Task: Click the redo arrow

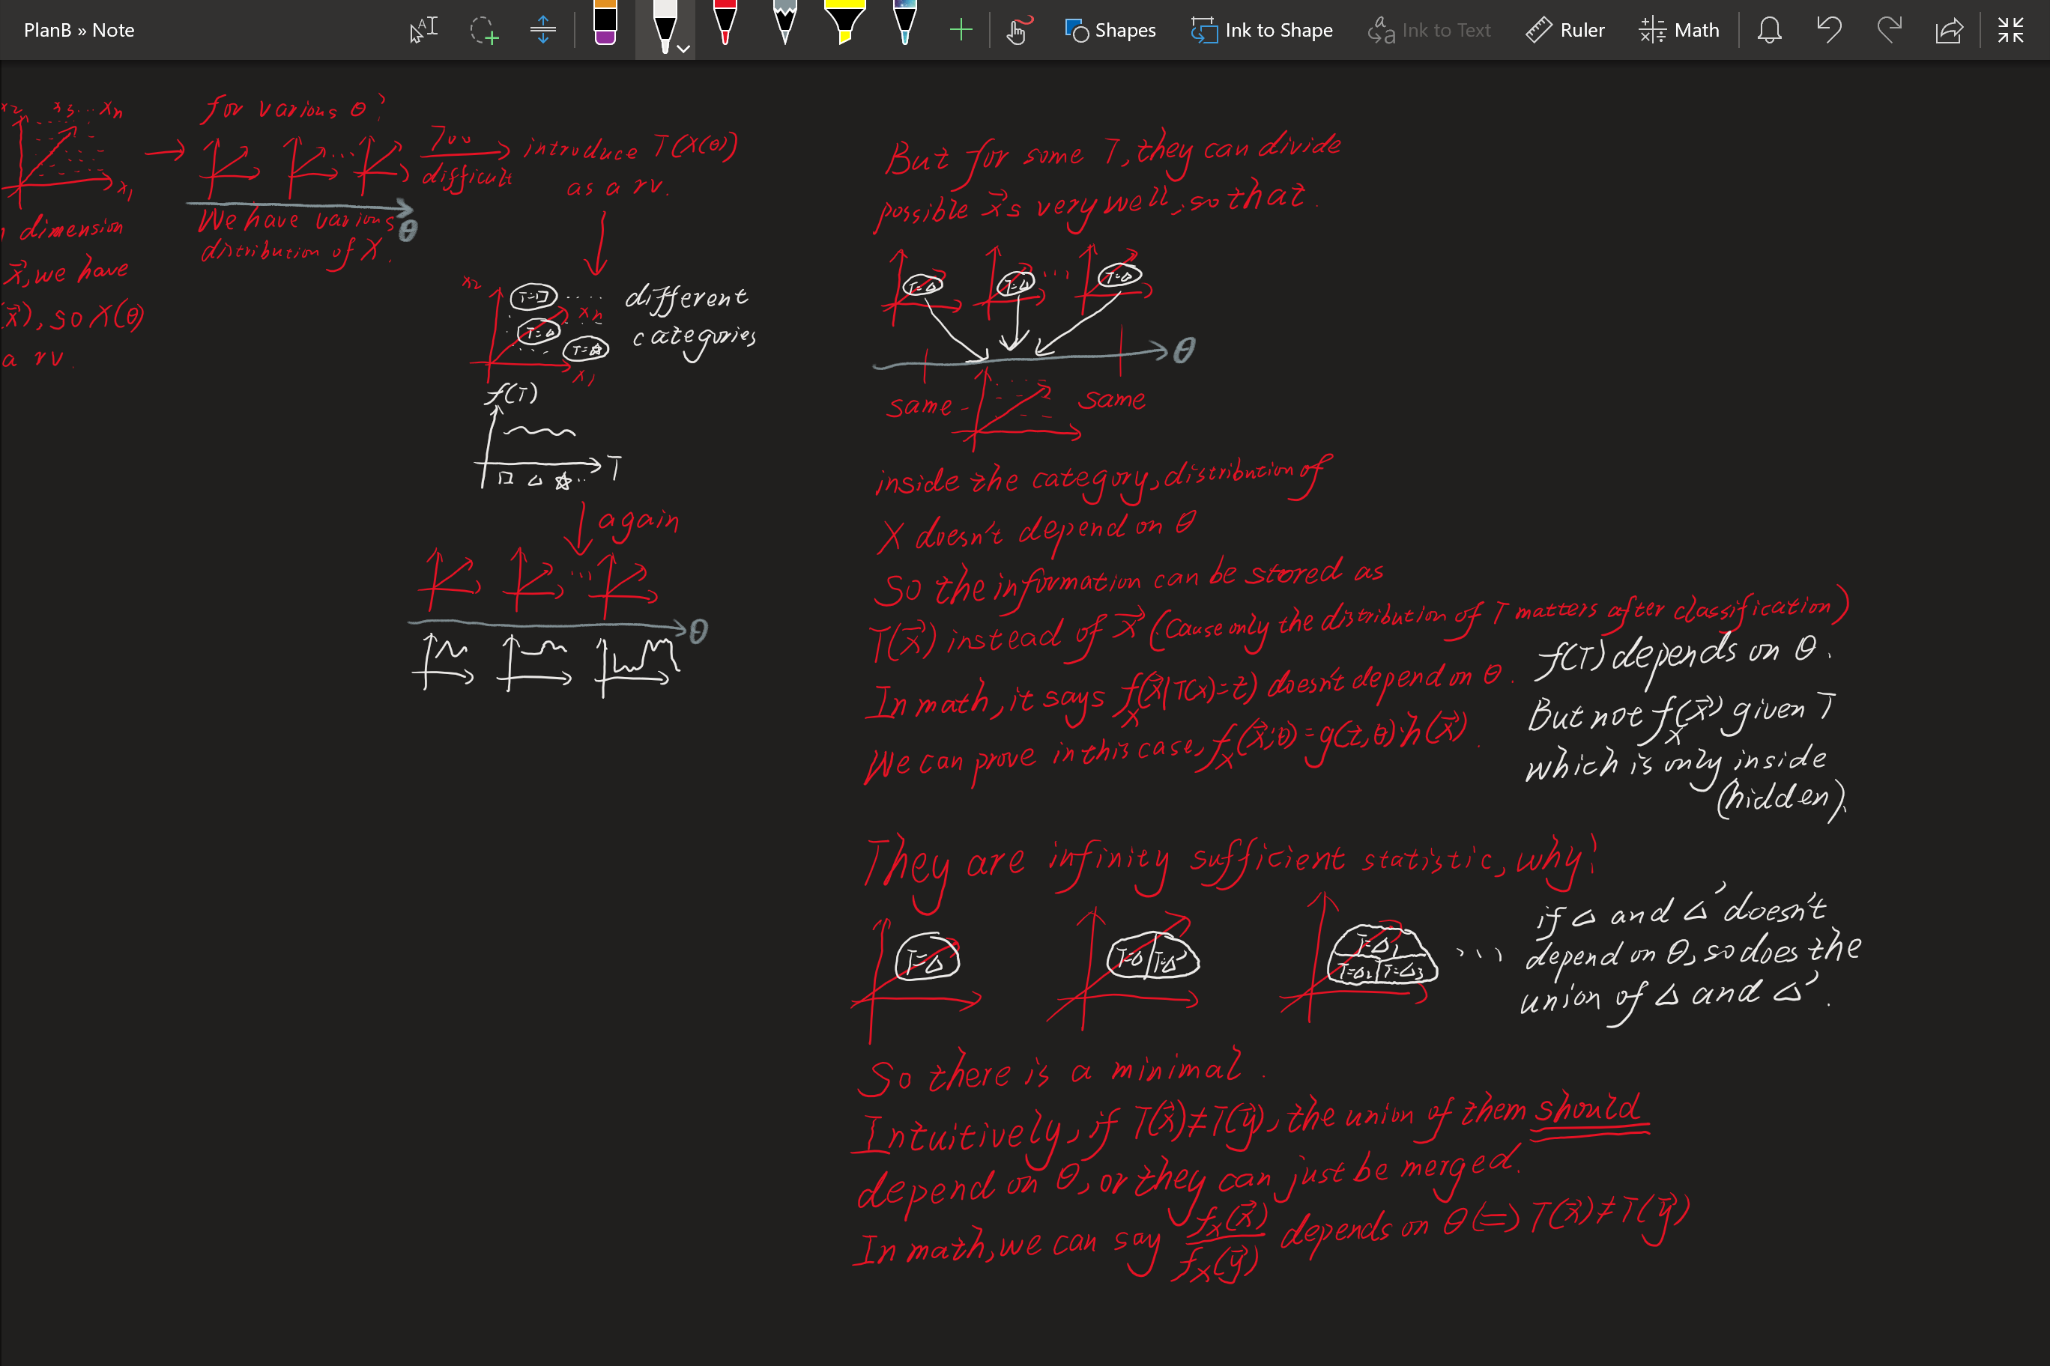Action: 1889,31
